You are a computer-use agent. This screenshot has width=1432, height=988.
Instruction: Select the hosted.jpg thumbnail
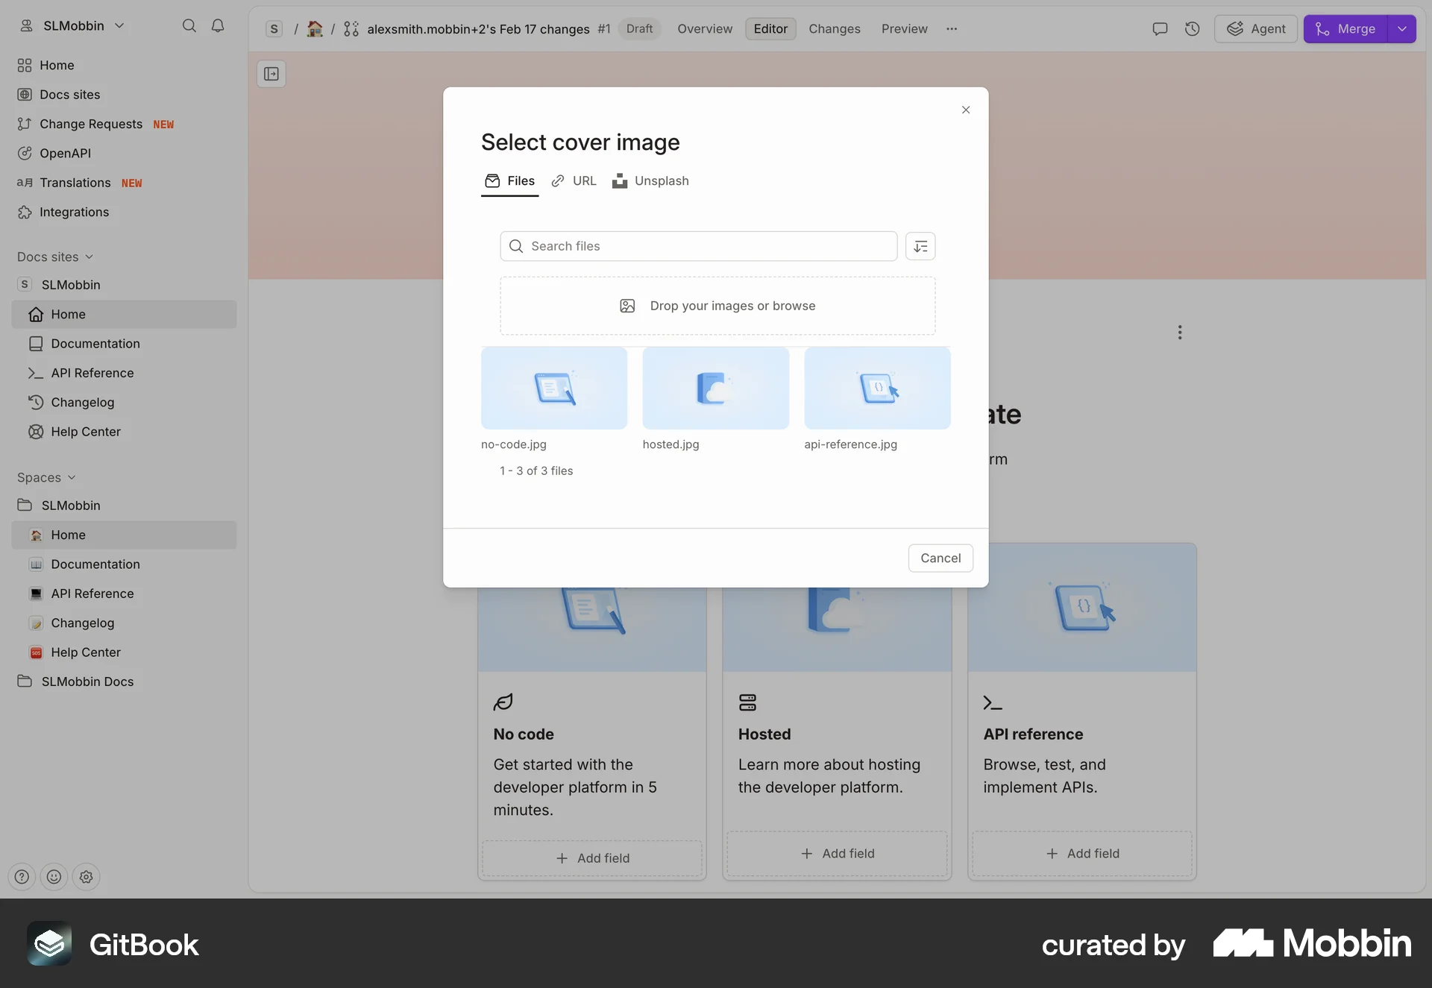click(715, 388)
